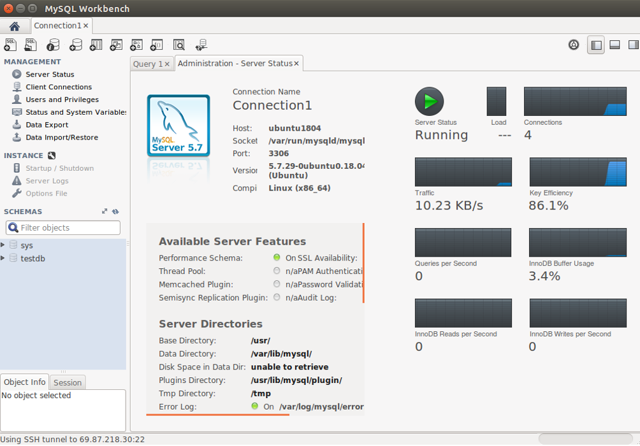The height and width of the screenshot is (446, 640).
Task: Click the Memcached Plugin status indicator
Action: coord(277,284)
